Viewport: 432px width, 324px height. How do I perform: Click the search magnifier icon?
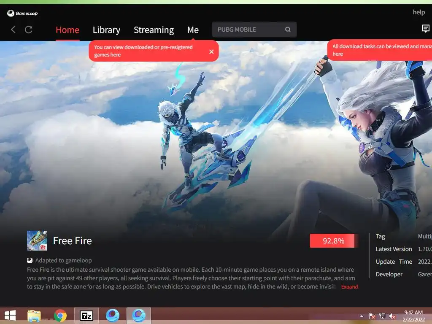click(288, 30)
